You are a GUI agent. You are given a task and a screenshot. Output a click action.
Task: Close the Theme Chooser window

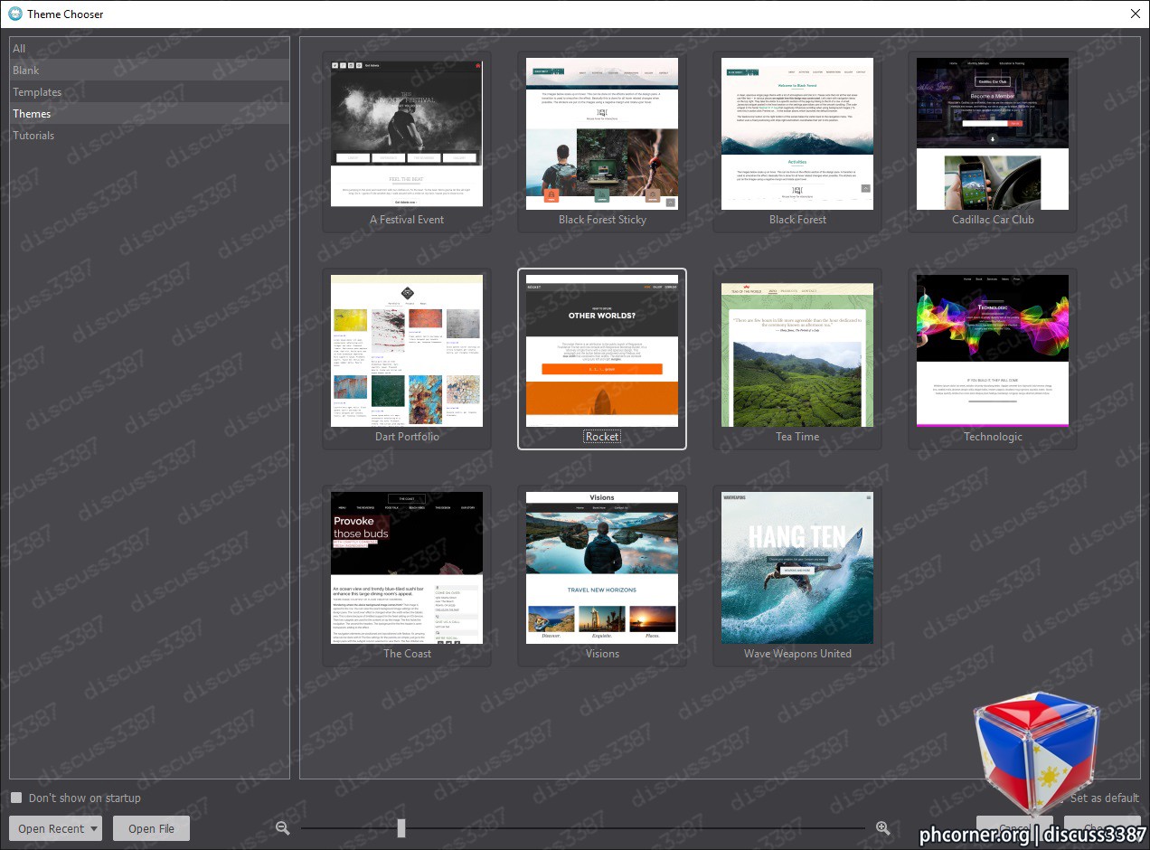1136,14
